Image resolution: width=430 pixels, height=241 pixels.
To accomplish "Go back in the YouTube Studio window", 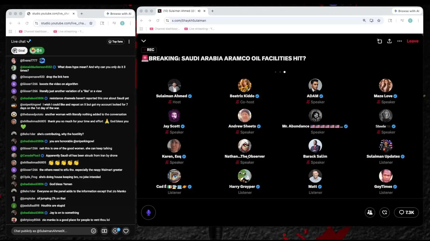I will 11,23.
